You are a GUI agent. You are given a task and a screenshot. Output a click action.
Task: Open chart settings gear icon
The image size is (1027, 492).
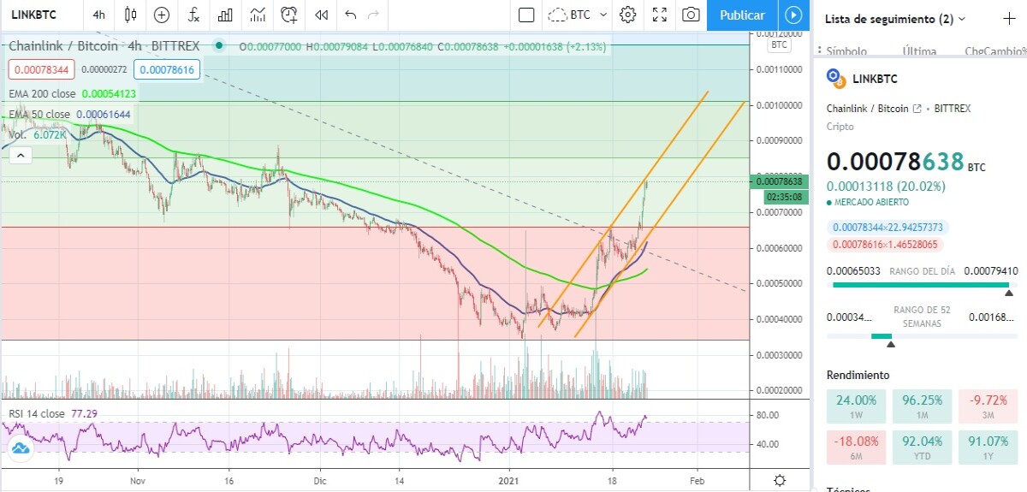pyautogui.click(x=628, y=15)
